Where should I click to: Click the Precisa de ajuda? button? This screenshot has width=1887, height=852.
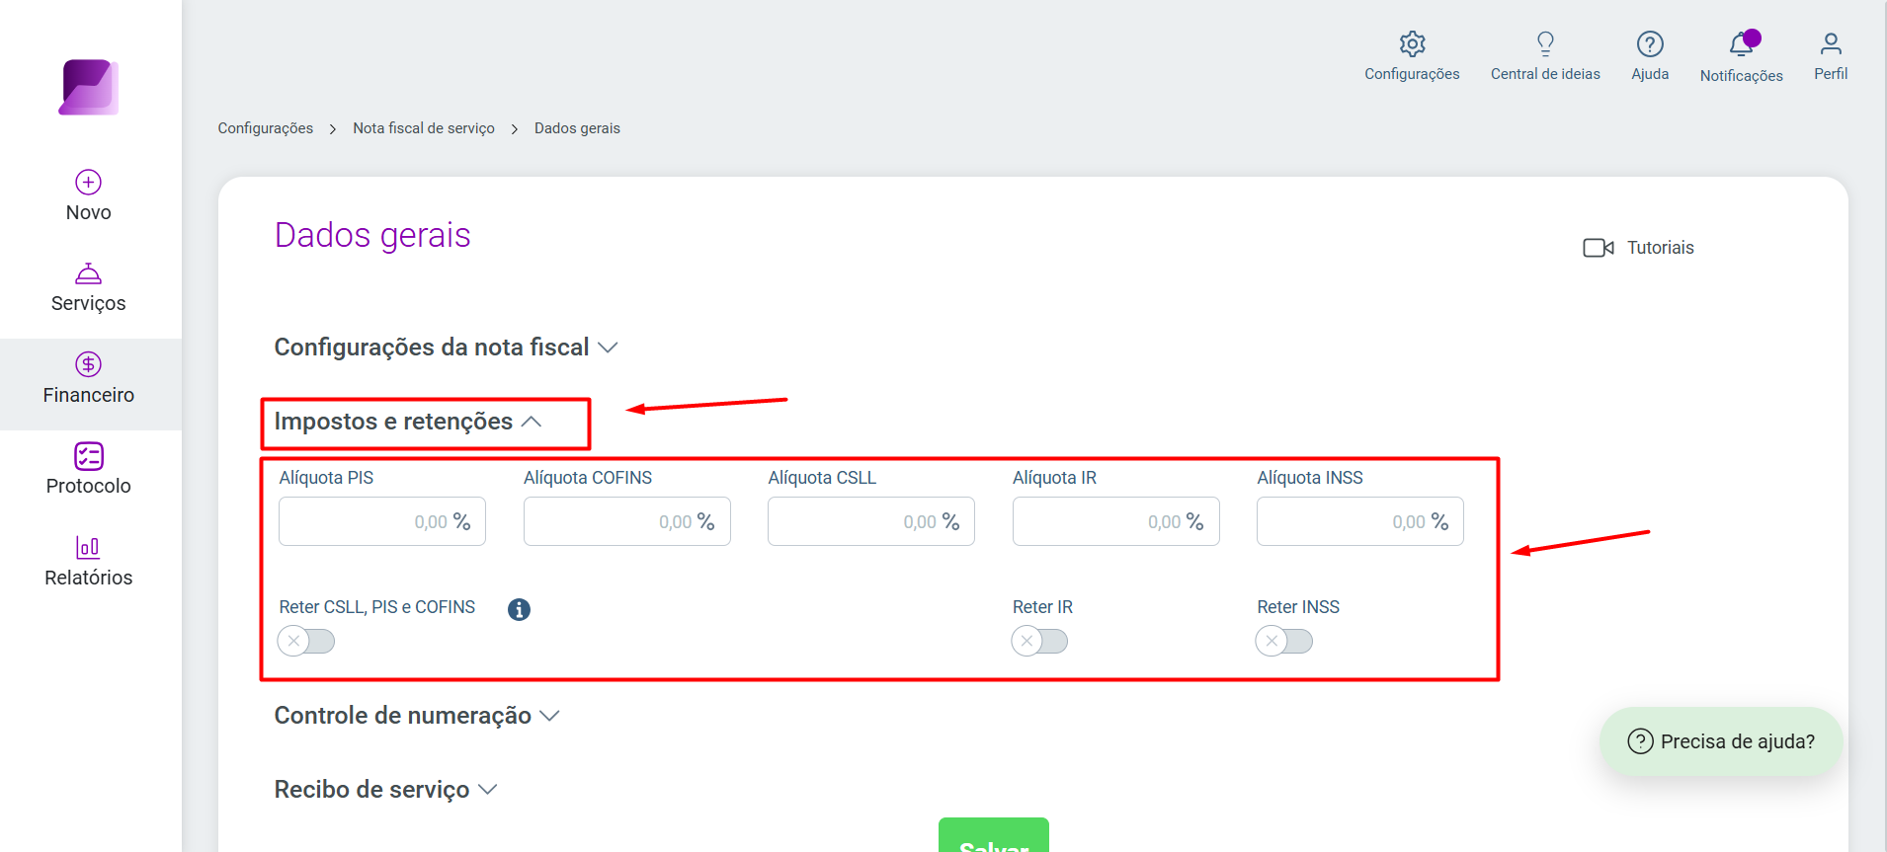pyautogui.click(x=1721, y=741)
